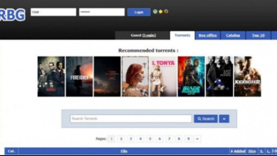The image size is (277, 156).
Task: Click the RBG site logo
Action: 12,15
